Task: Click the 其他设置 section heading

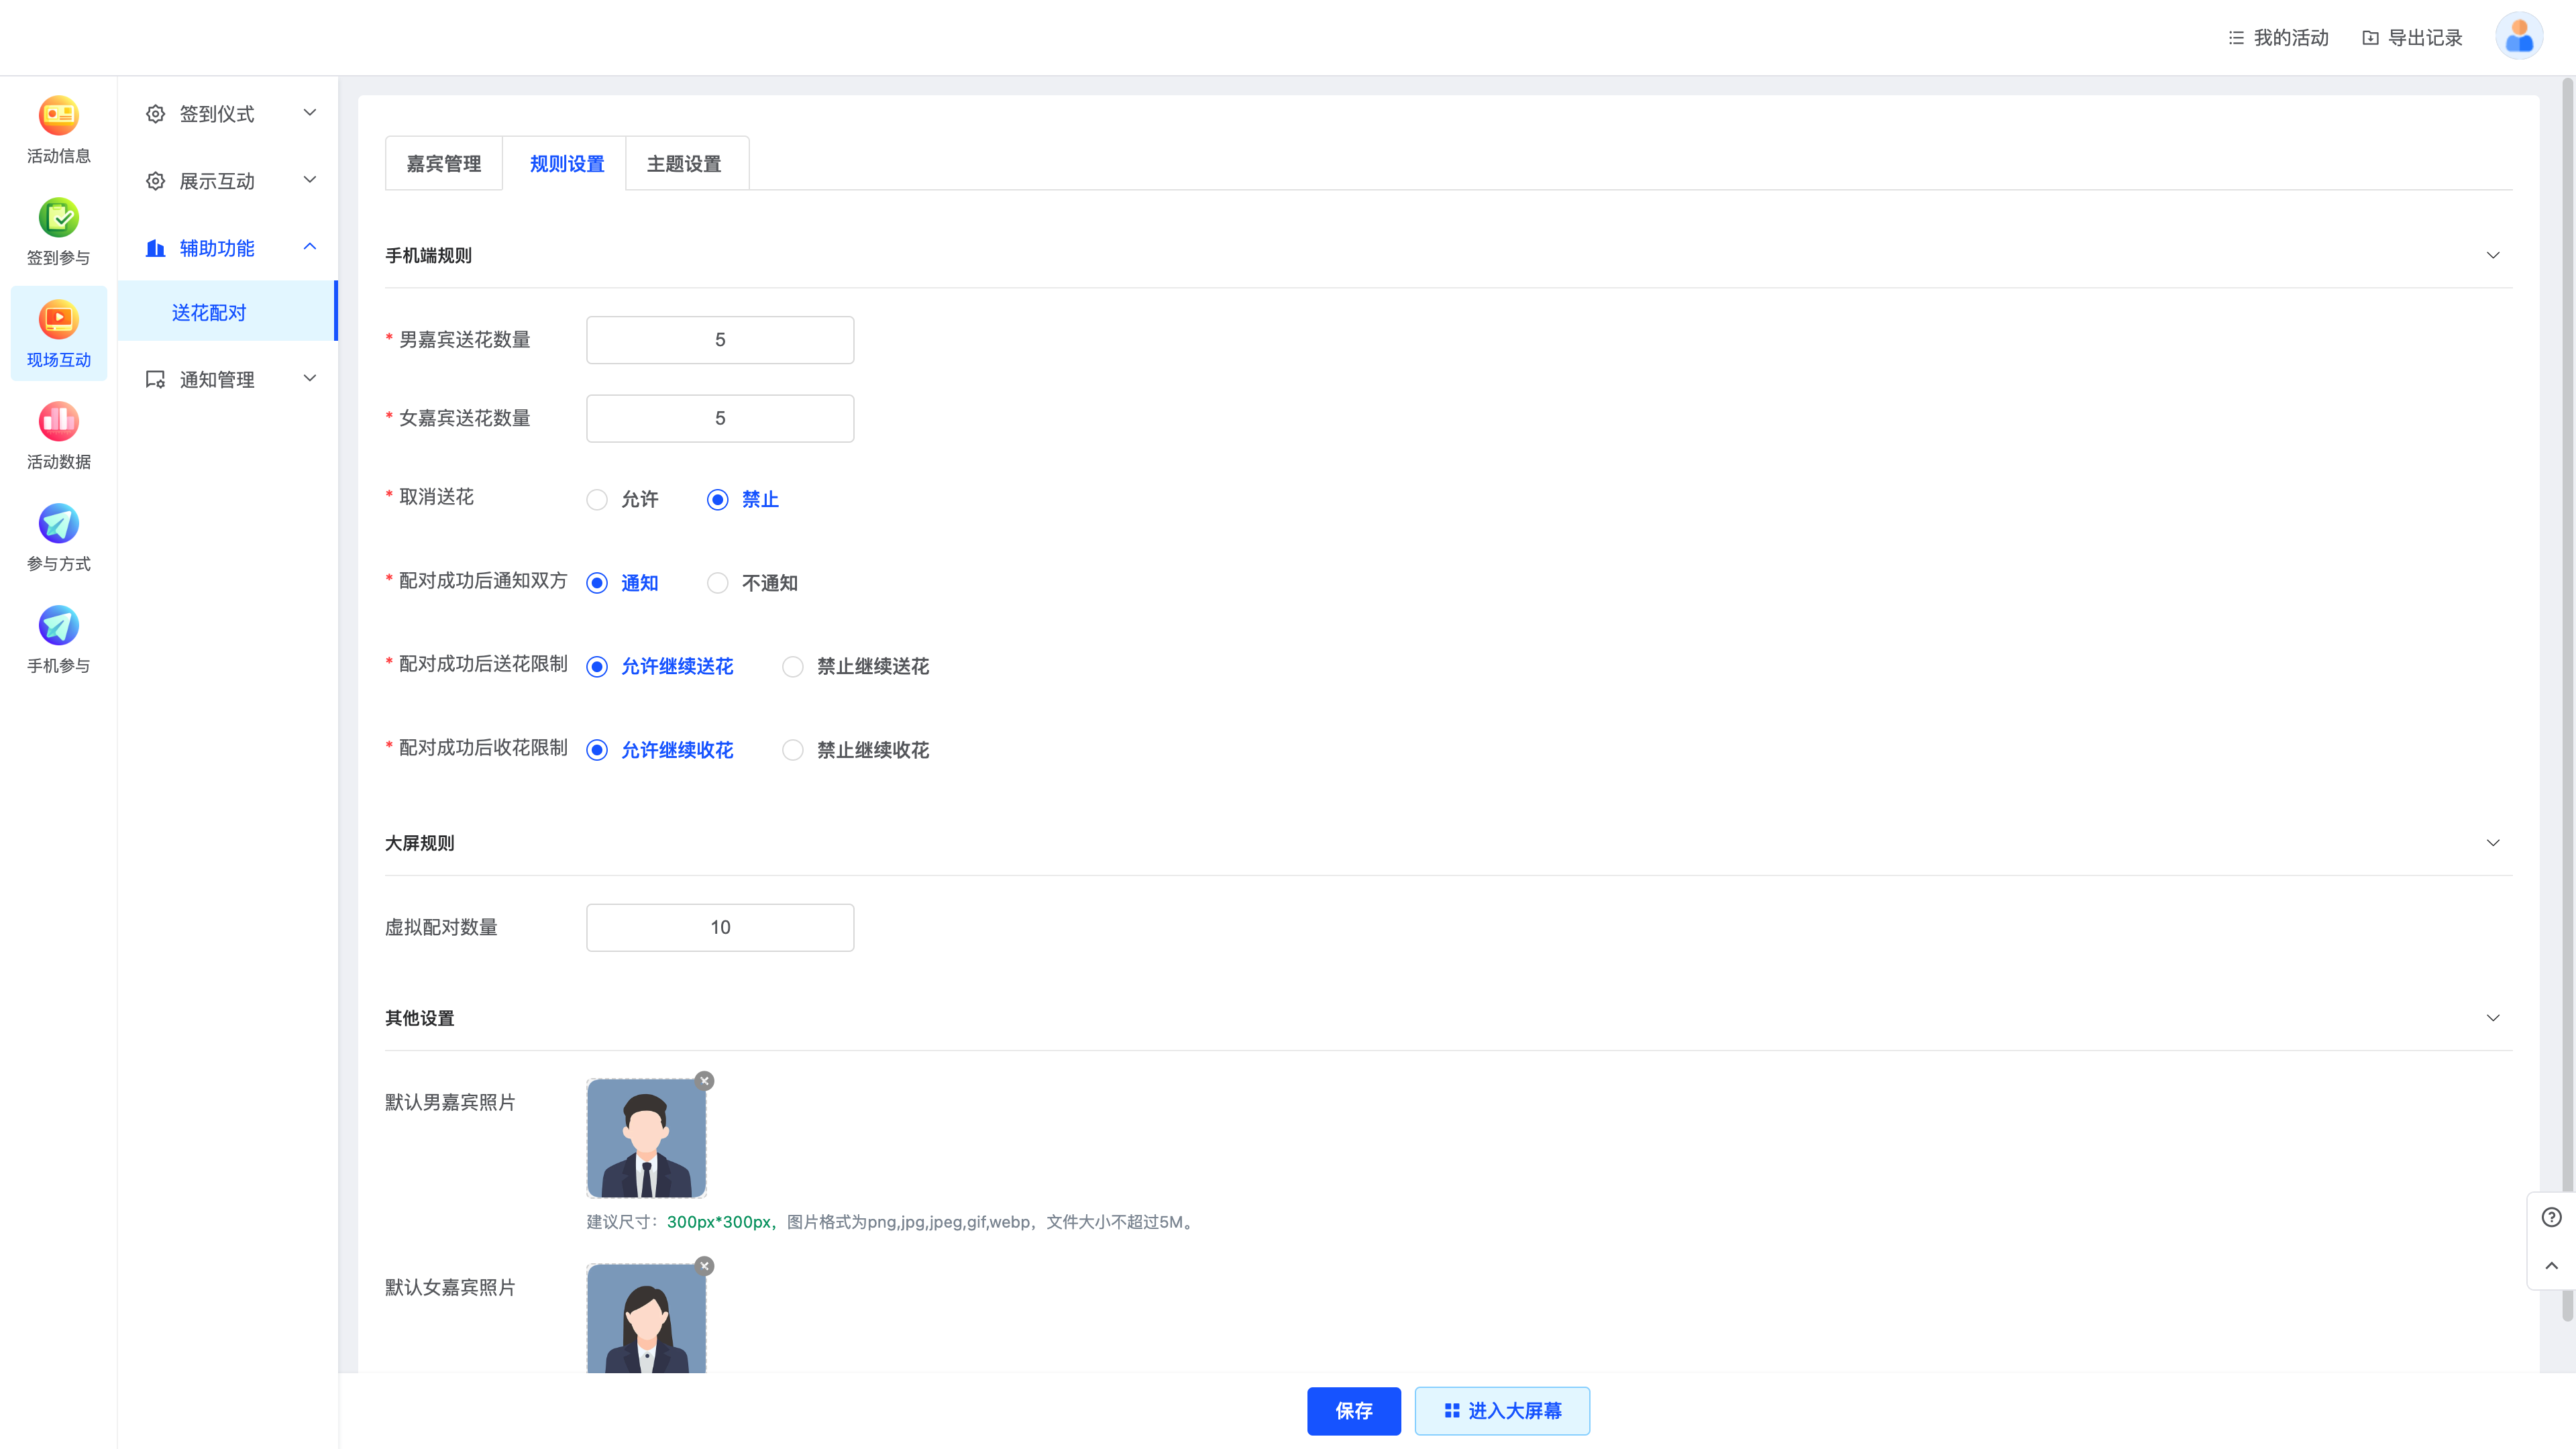Action: [419, 1018]
